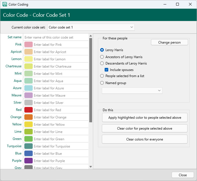Pick the Pink color swatch

tap(28, 44)
